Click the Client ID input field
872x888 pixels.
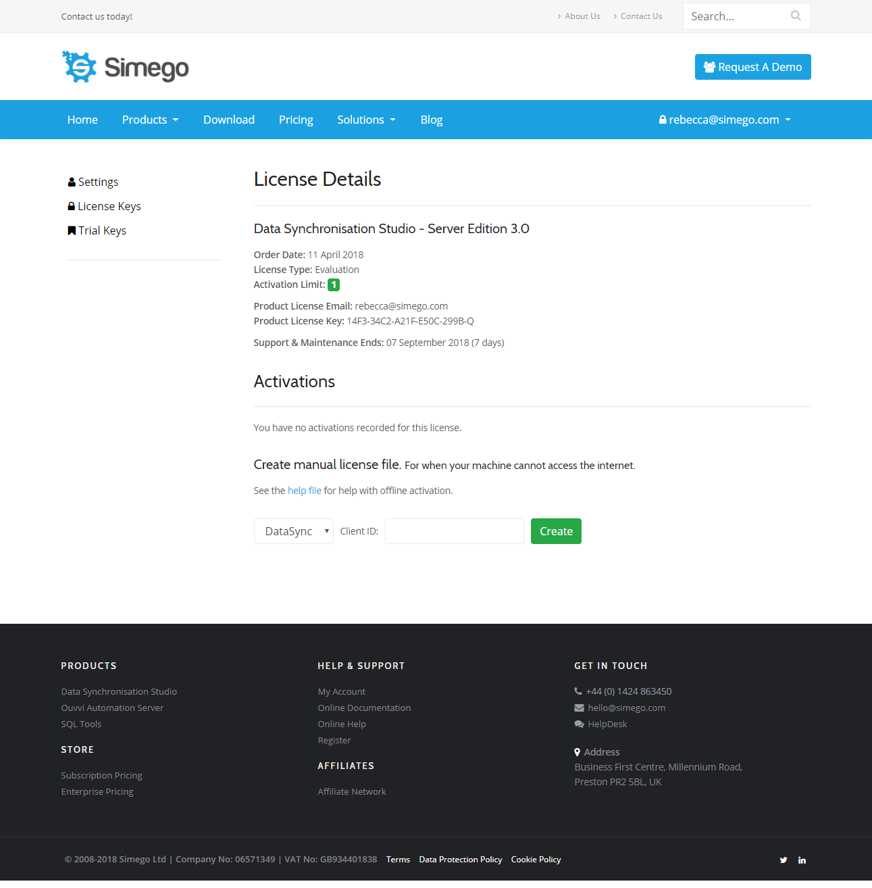[x=455, y=531]
